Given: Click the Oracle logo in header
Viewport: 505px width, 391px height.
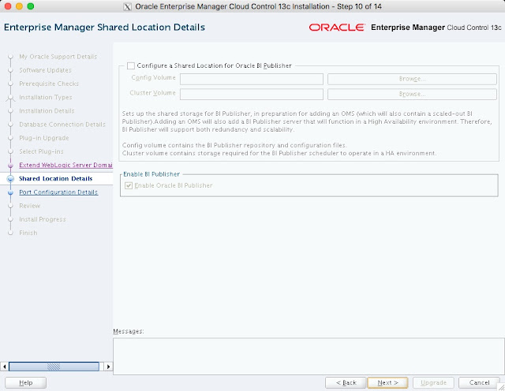Looking at the screenshot, I should pyautogui.click(x=337, y=28).
